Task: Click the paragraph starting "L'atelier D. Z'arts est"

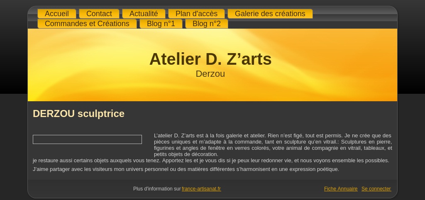Action: click(273, 145)
